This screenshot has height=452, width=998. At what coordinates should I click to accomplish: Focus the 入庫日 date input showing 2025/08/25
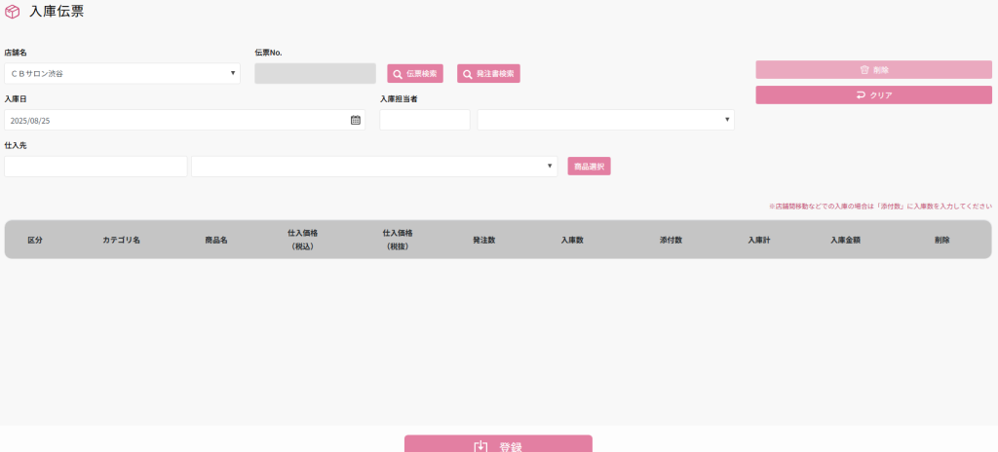click(175, 120)
